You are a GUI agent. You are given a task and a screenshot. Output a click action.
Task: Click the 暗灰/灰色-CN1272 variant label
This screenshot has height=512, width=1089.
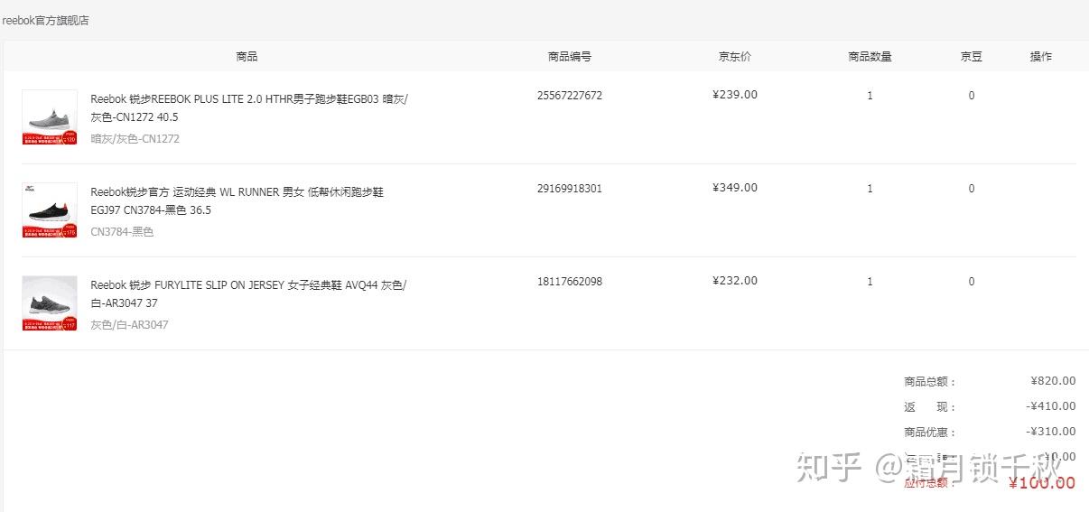[x=135, y=139]
